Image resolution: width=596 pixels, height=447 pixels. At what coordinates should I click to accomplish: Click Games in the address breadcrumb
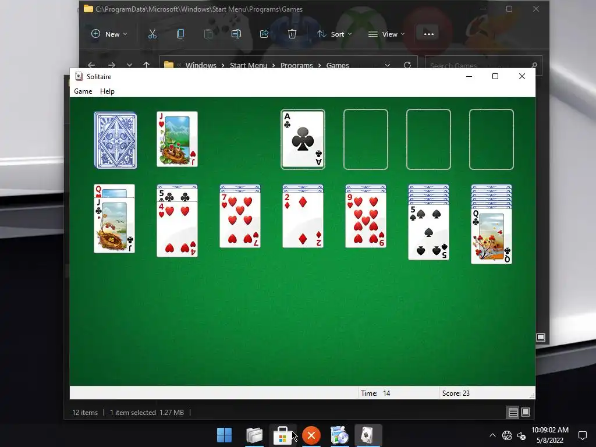(x=338, y=65)
